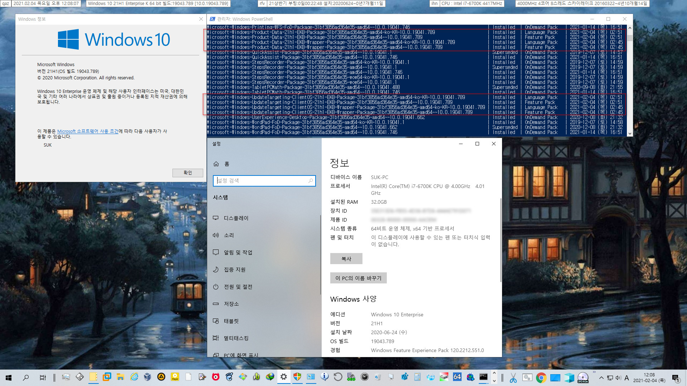Click the SUK-PC device name text
The height and width of the screenshot is (386, 687).
(x=379, y=177)
